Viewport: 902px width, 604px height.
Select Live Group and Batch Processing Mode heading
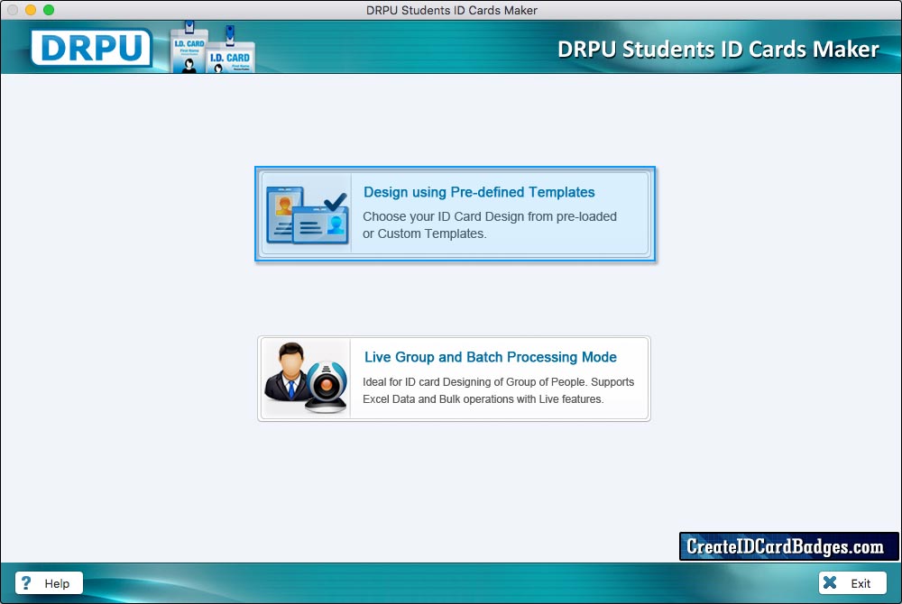[x=490, y=357]
